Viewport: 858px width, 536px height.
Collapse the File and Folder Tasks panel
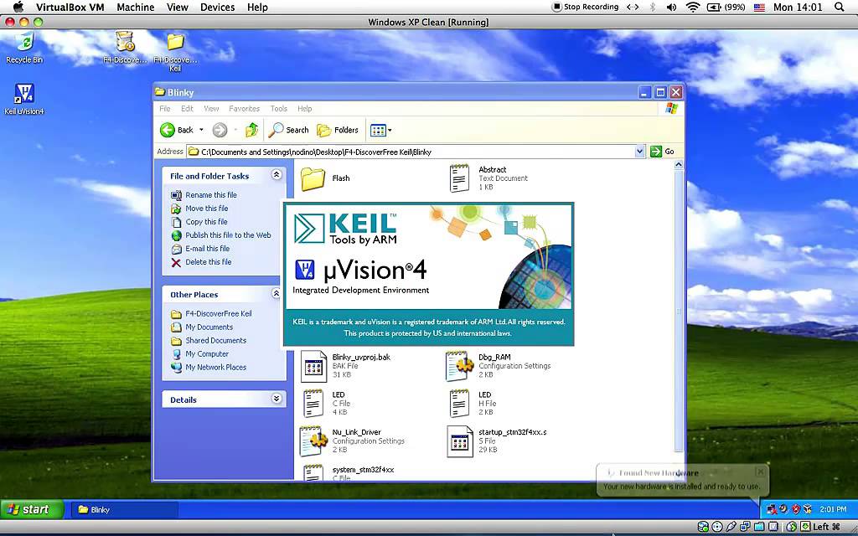tap(277, 174)
